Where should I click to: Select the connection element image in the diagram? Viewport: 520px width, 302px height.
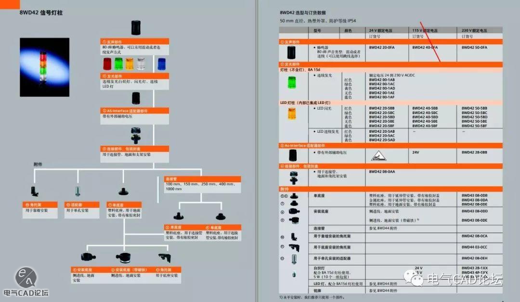(136, 136)
